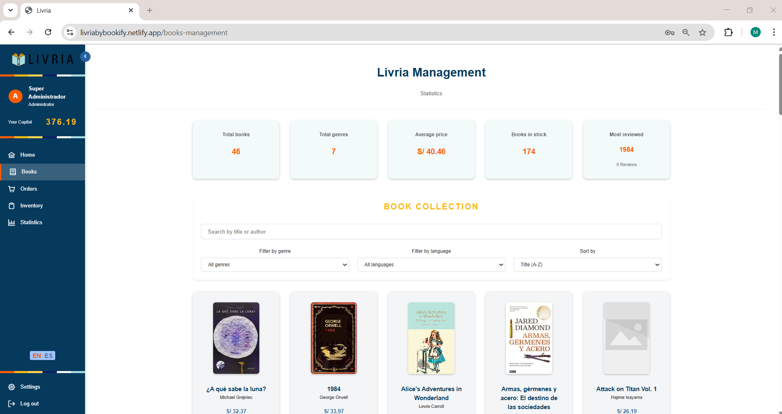Screen dimensions: 782x414
Task: Click the Most reviewed 1984 card
Action: [x=627, y=149]
